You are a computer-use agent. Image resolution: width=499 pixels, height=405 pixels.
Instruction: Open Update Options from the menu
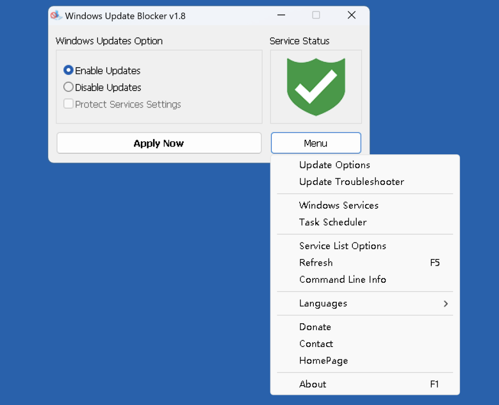[365, 165]
